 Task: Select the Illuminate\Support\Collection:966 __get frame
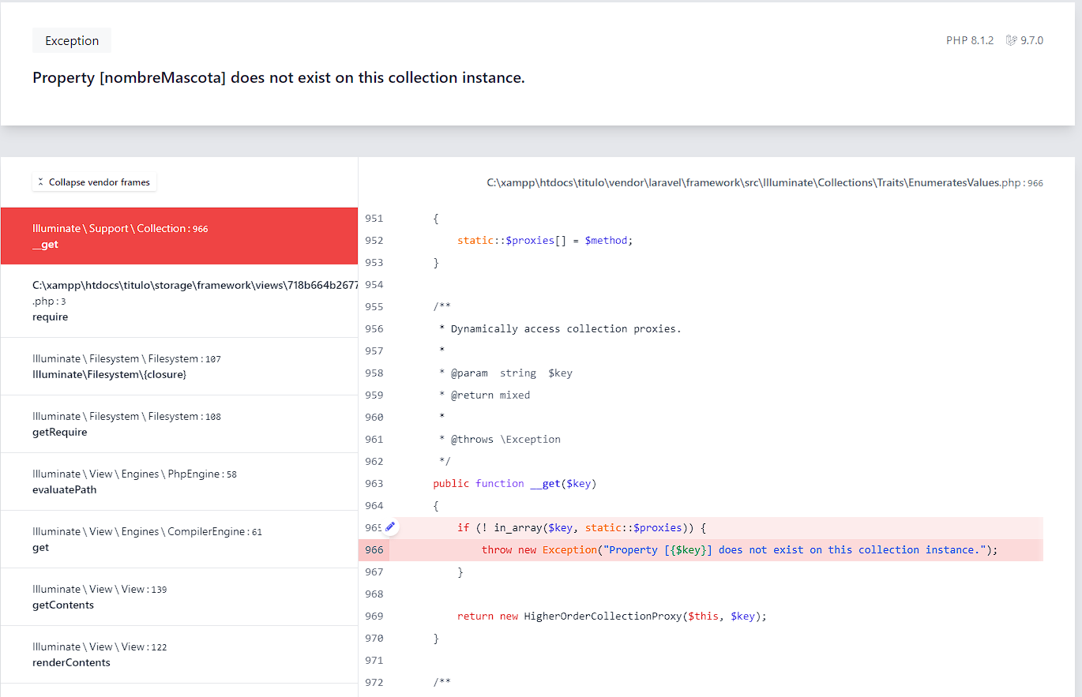coord(179,236)
